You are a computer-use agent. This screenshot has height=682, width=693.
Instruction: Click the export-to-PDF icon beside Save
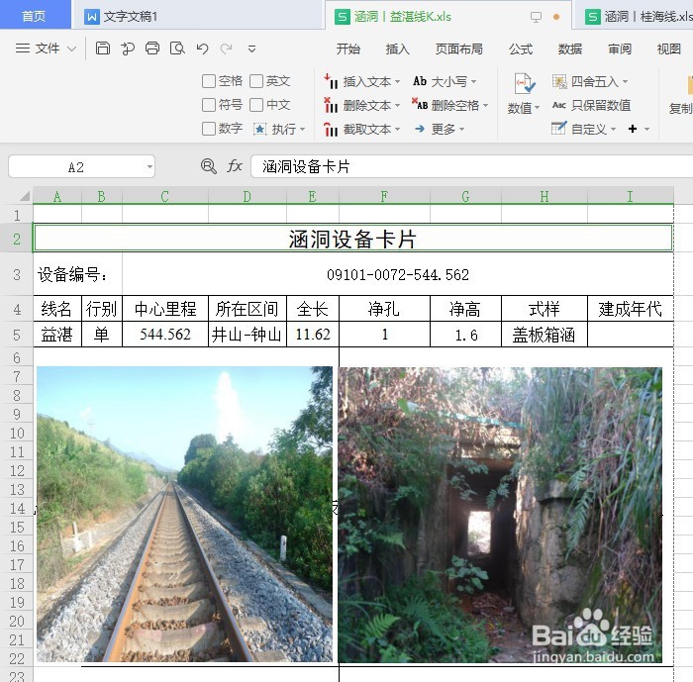click(128, 49)
